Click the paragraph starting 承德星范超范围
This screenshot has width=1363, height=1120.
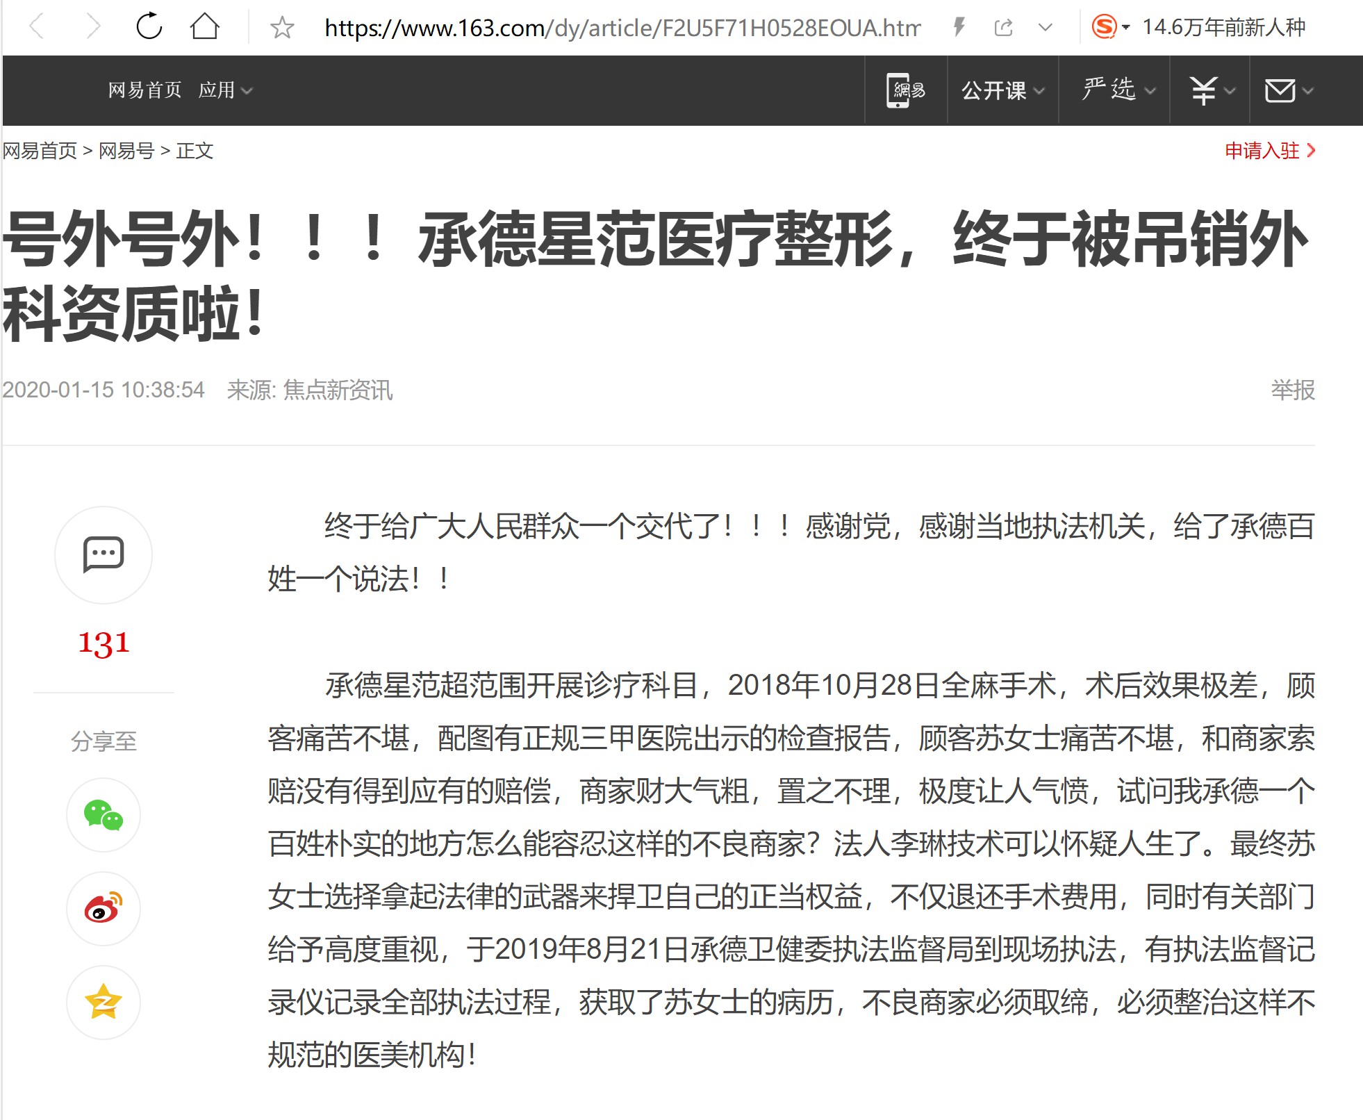[791, 870]
